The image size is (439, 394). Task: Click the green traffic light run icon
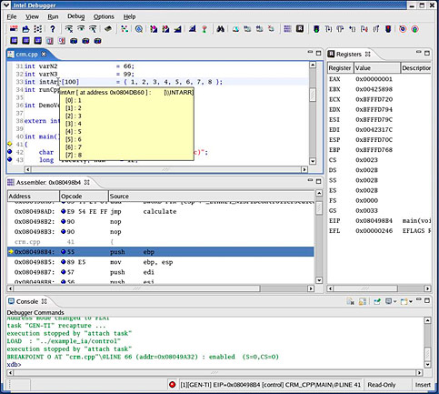(x=316, y=29)
